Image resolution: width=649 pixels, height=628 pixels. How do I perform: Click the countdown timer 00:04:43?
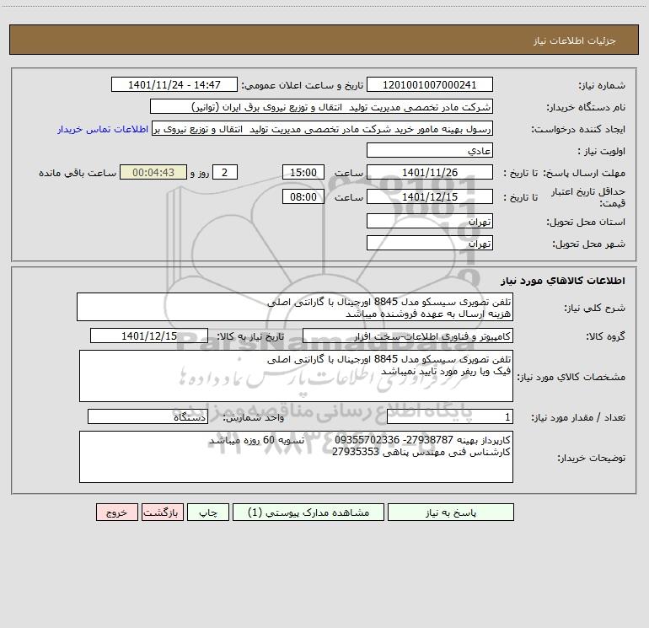click(x=153, y=172)
